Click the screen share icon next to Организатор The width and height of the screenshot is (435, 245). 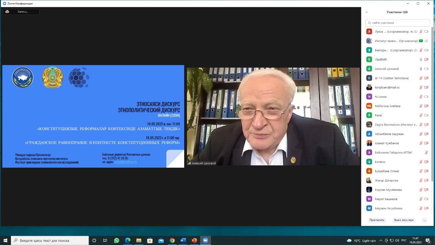(x=421, y=41)
